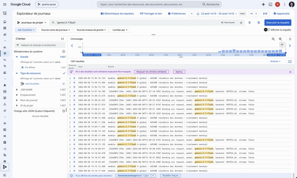Screen dimensions: 297x178
Task: Zoom in on the timeline histogram
Action: click(x=280, y=39)
